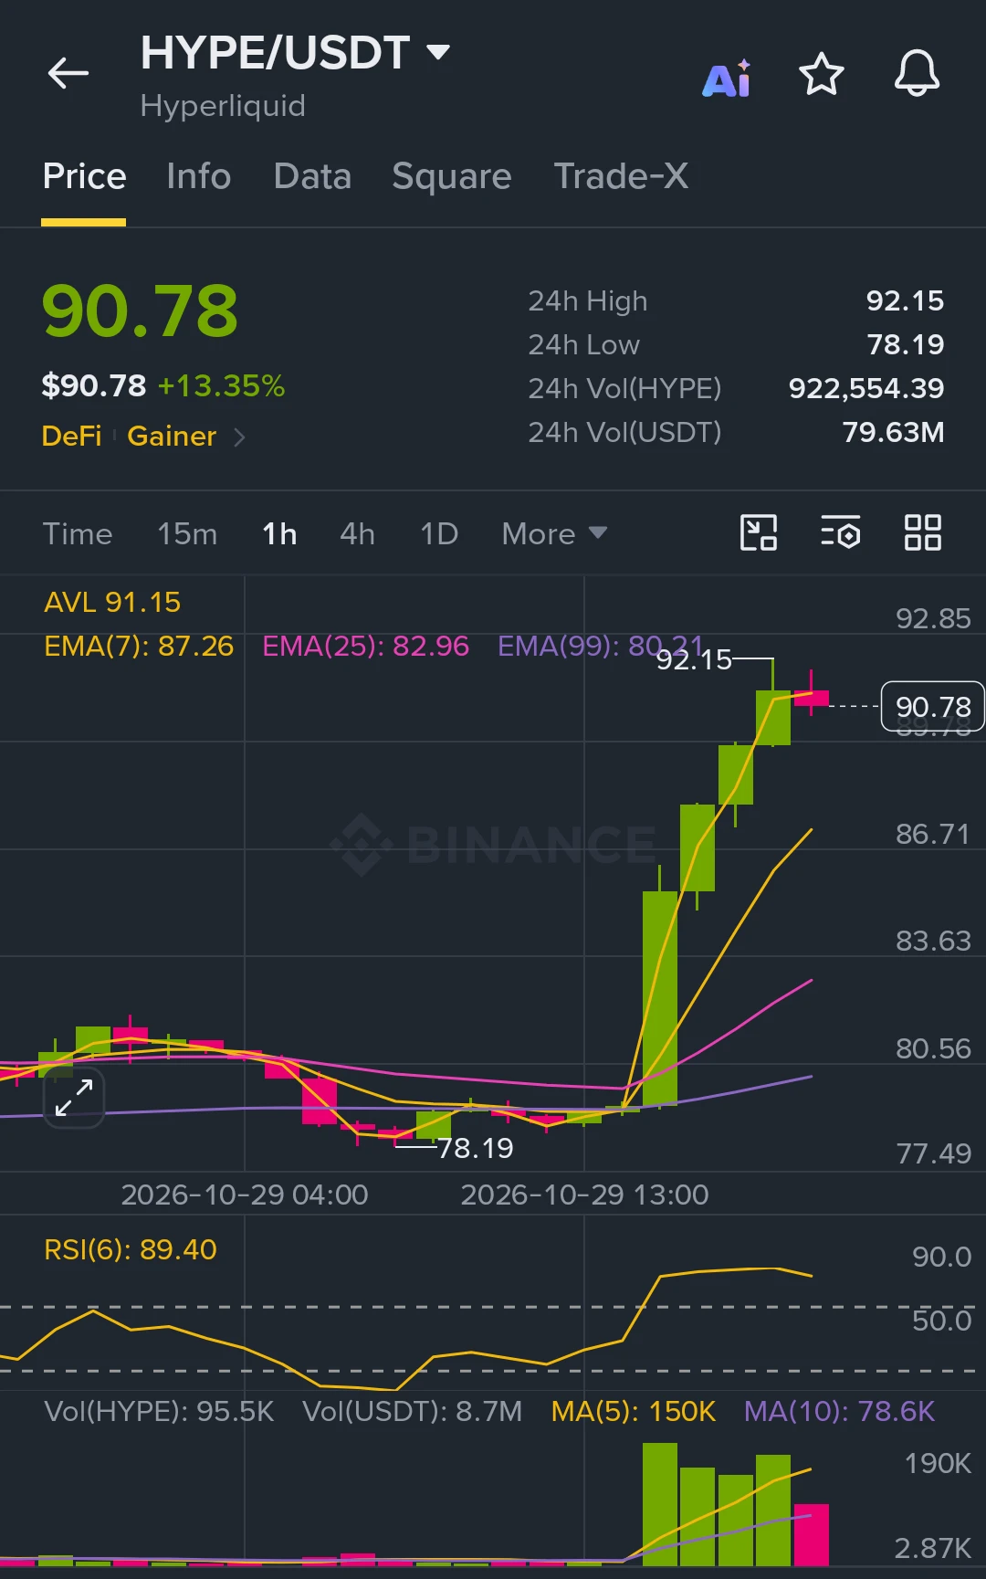This screenshot has width=986, height=1579.
Task: Tap the MA(5): 150K volume label
Action: pos(633,1412)
